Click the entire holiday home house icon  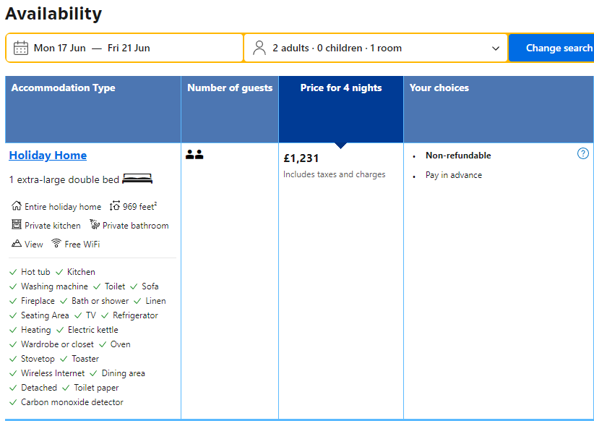(17, 206)
